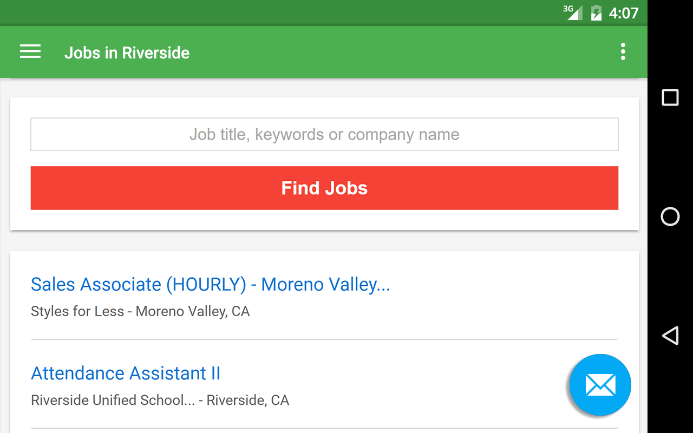Tap the battery charging icon

[x=596, y=12]
